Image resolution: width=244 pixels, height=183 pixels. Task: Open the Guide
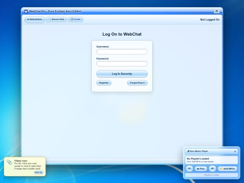pyautogui.click(x=75, y=19)
